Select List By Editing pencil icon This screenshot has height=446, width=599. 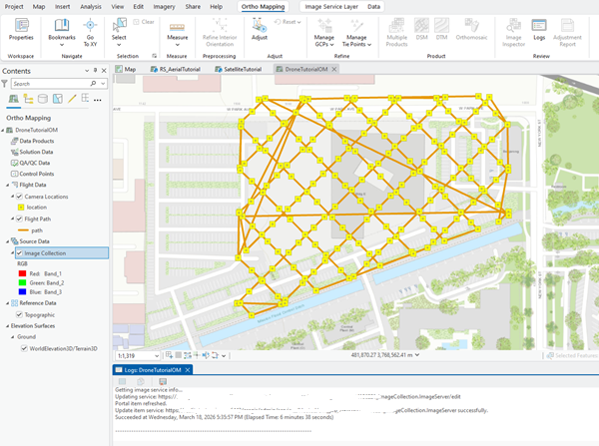tap(72, 99)
